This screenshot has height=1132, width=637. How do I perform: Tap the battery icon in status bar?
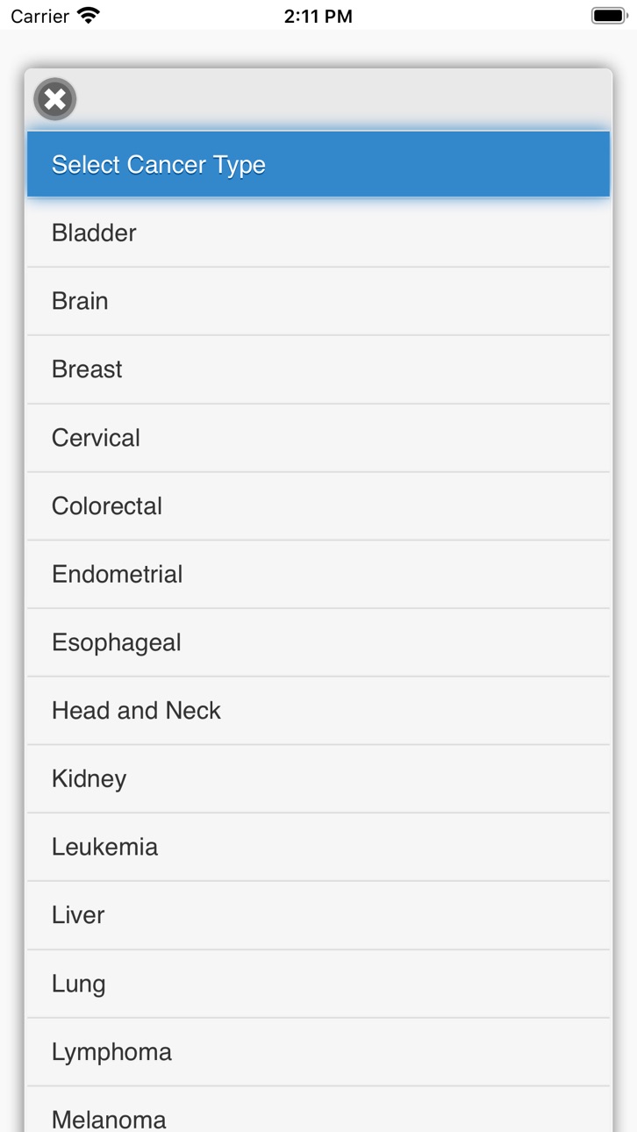click(608, 16)
